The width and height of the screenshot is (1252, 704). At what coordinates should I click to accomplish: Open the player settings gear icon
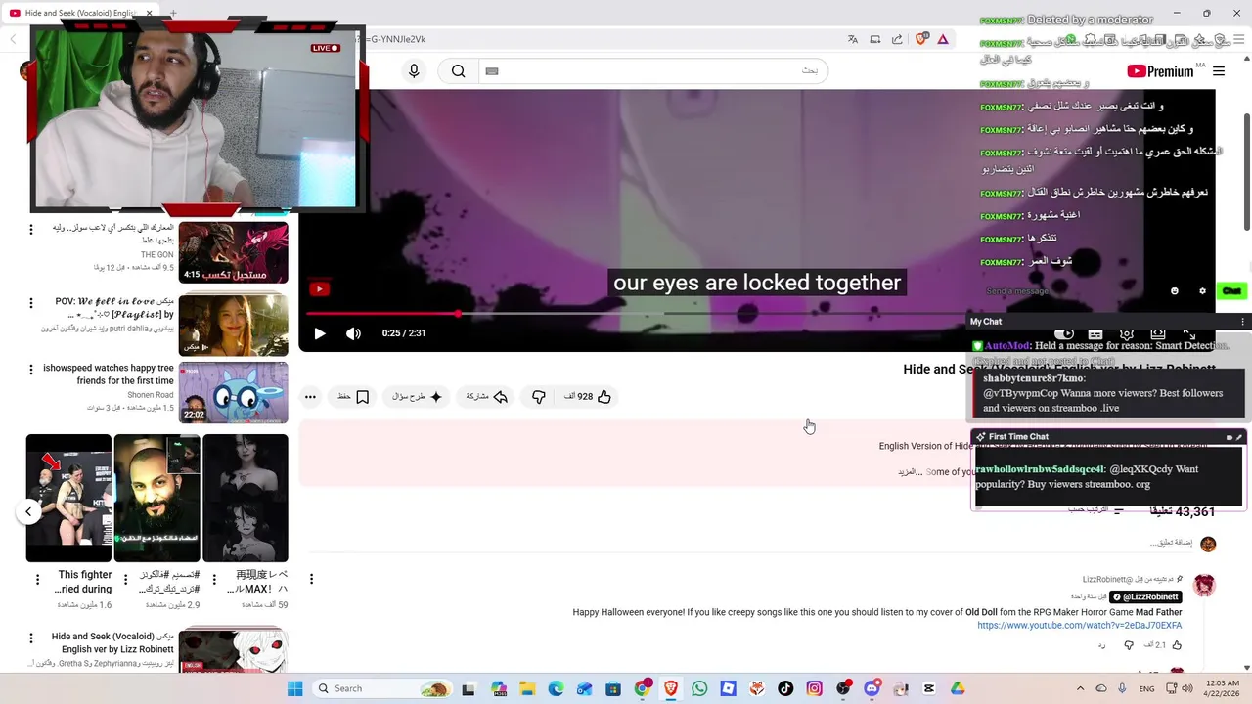(1127, 334)
